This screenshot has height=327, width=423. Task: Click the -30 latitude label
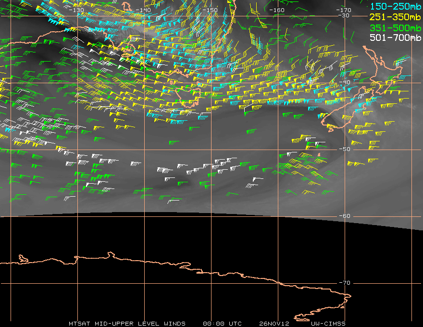click(344, 15)
